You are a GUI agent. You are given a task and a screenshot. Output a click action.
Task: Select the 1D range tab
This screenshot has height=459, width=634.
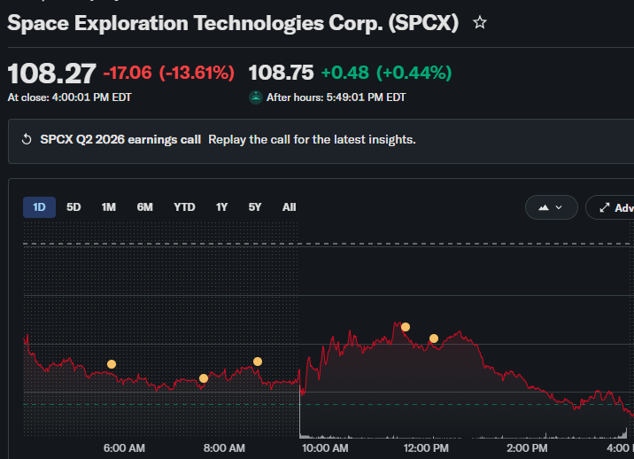click(39, 207)
